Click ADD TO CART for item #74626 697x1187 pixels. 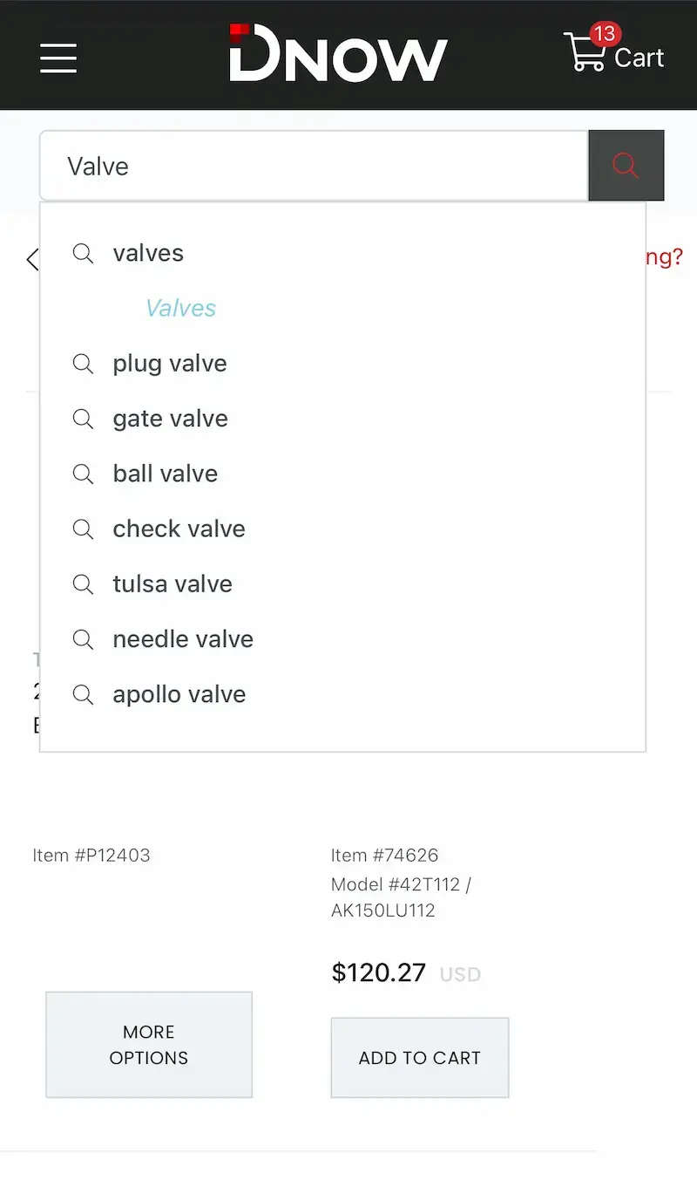tap(419, 1057)
